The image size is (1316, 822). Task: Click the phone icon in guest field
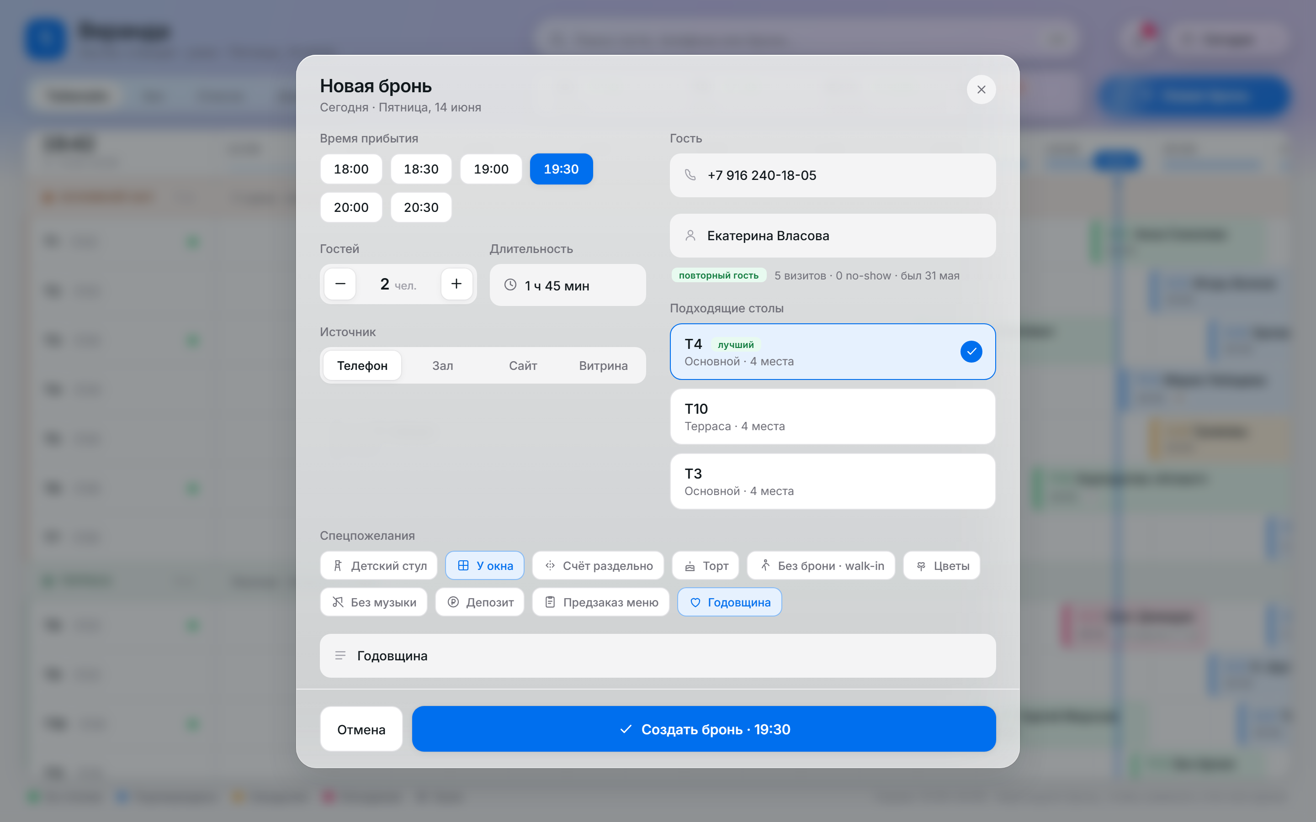pos(690,175)
